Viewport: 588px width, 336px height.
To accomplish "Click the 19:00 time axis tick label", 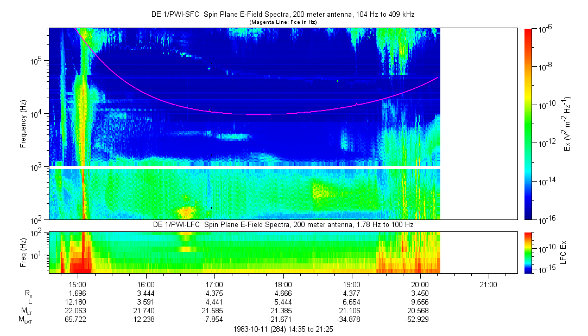I will click(x=351, y=284).
